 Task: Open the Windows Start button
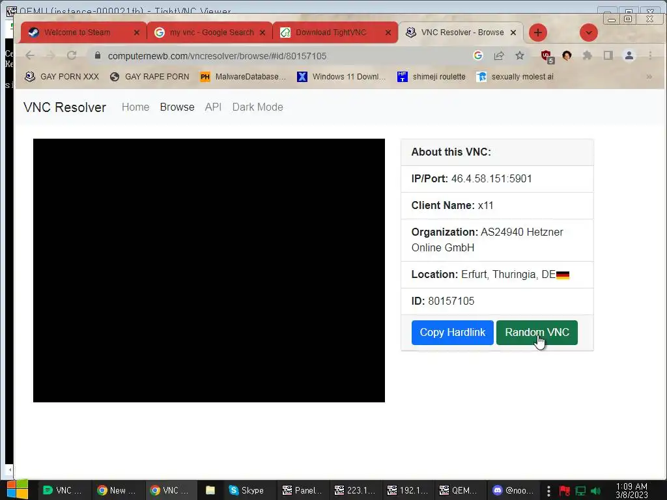click(17, 490)
